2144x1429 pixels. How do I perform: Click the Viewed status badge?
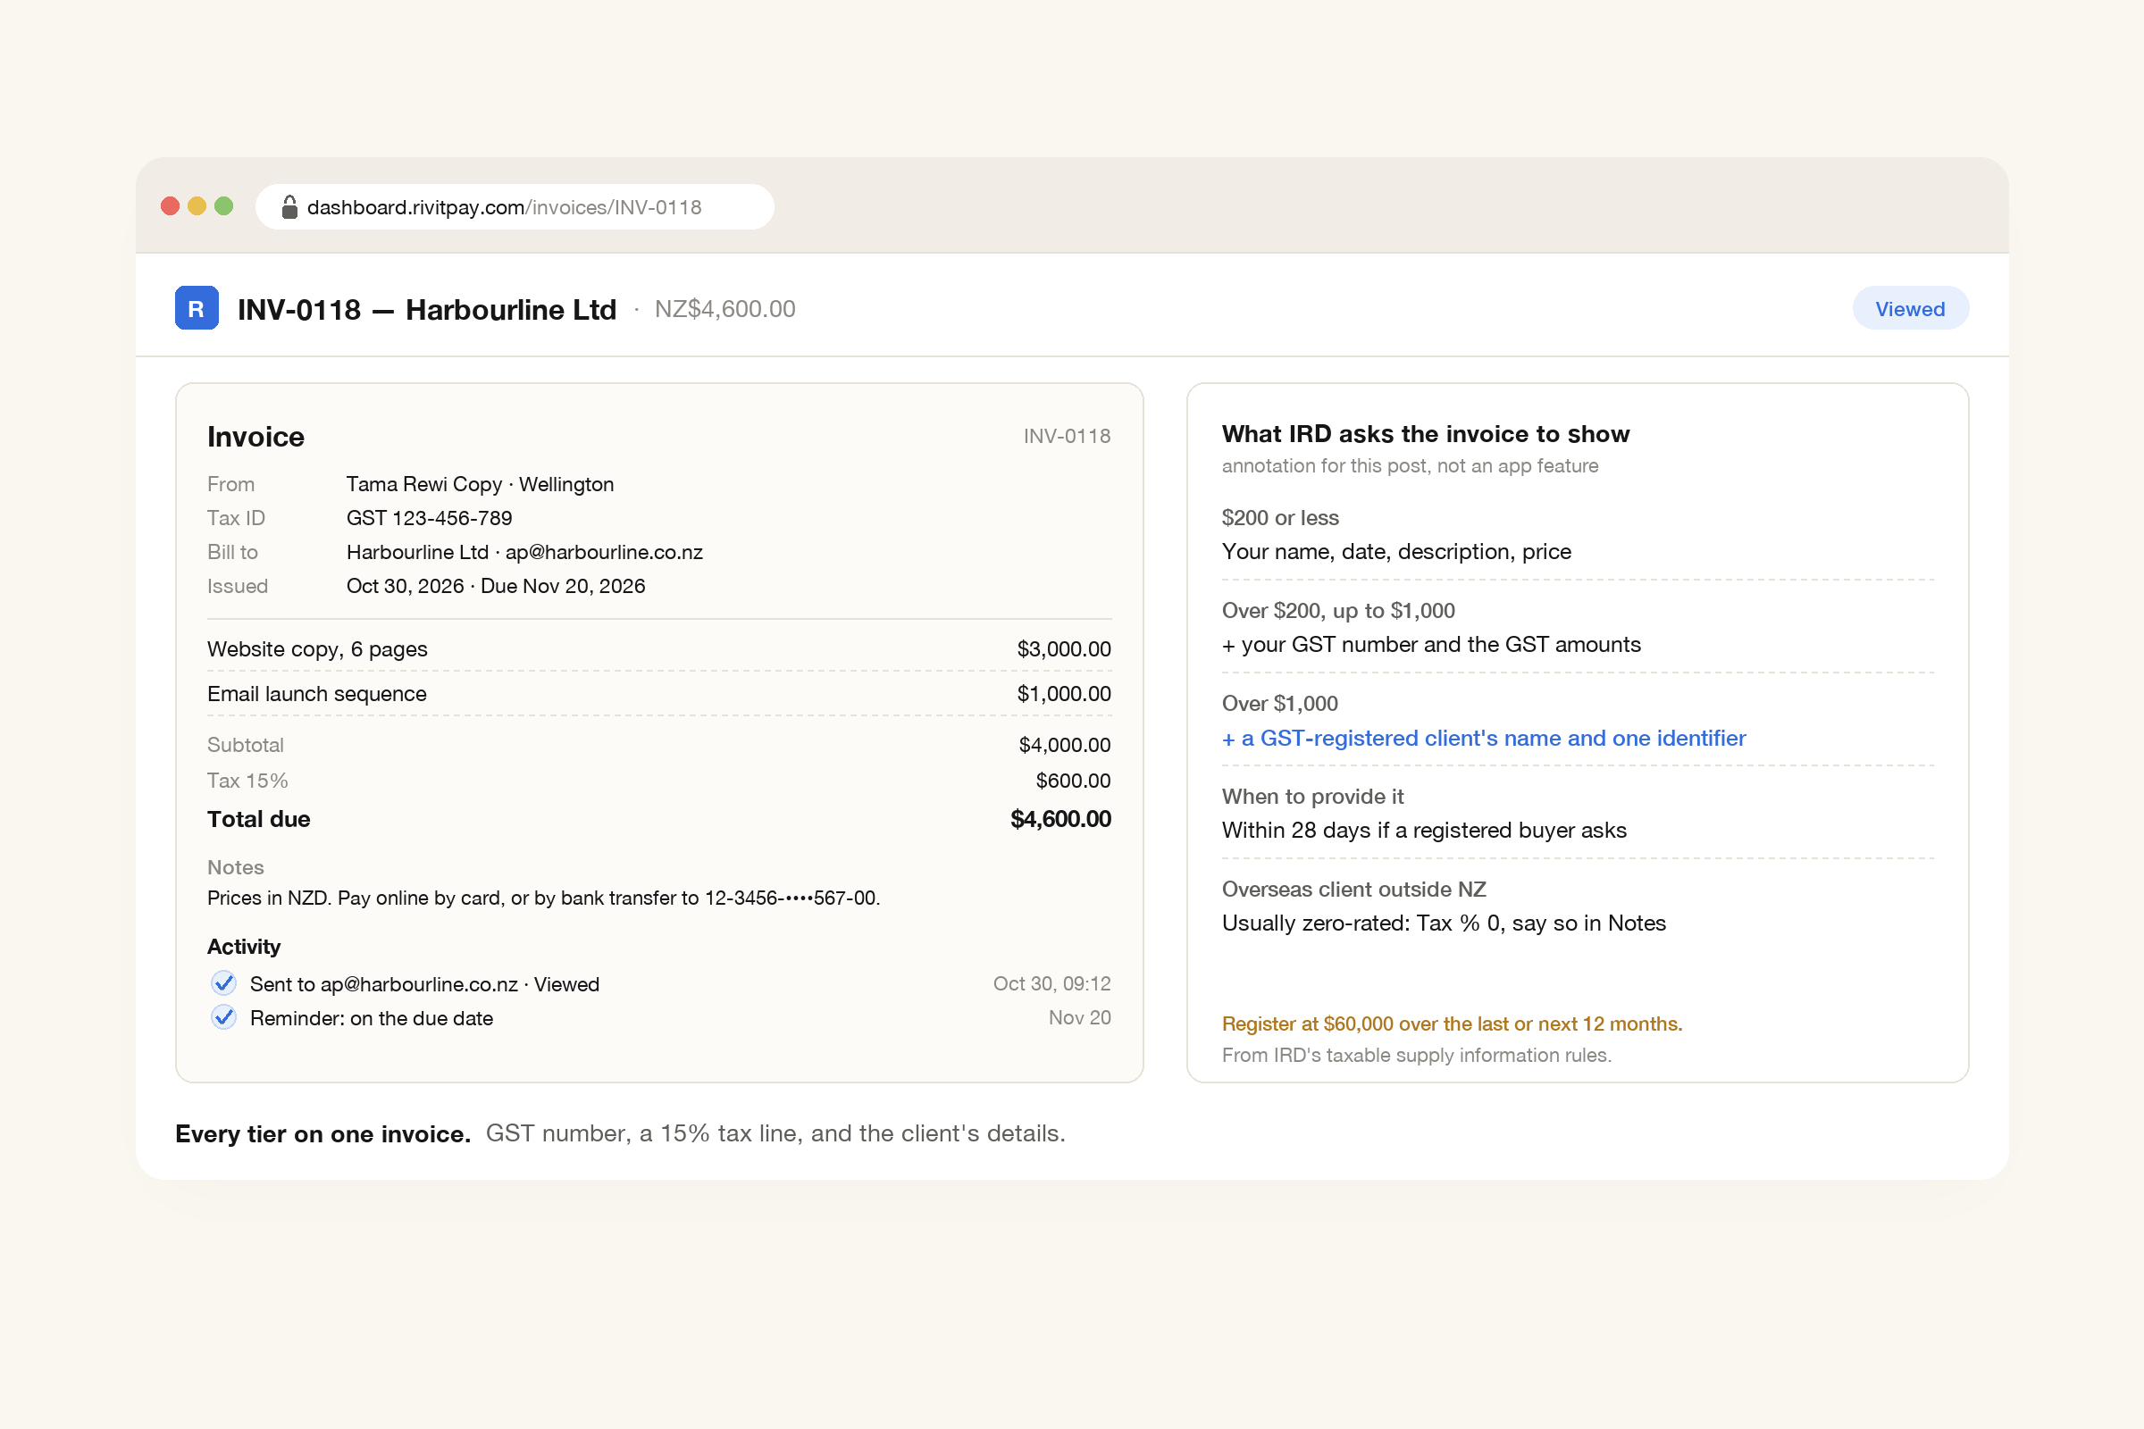coord(1910,309)
